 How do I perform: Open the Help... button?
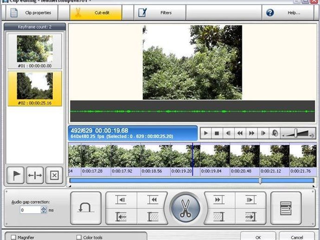point(288,13)
